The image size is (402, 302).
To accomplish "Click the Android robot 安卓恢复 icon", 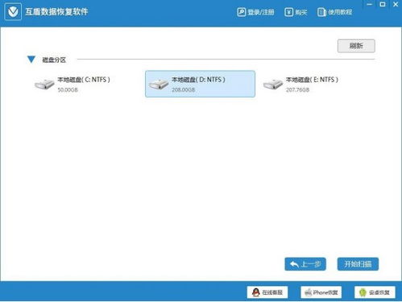I will 363,292.
